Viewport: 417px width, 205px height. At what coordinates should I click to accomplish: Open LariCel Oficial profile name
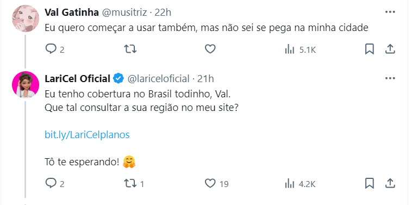click(77, 79)
